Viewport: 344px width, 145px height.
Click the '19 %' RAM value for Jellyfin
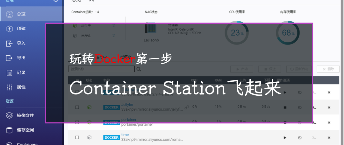[218, 107]
